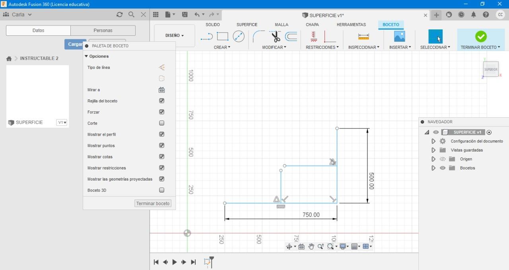Click the Insert image icon
Image resolution: width=509 pixels, height=270 pixels.
(399, 37)
